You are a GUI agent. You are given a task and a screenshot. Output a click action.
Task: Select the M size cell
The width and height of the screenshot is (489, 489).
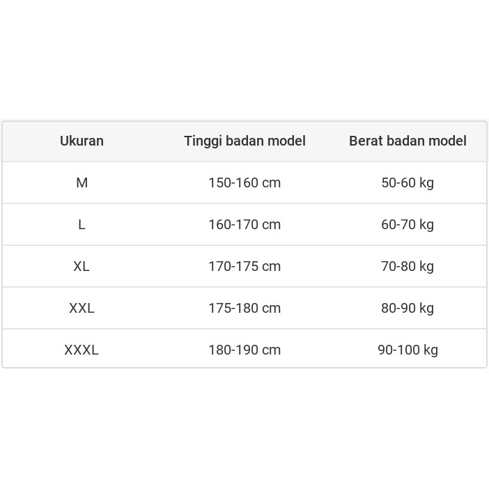point(81,183)
